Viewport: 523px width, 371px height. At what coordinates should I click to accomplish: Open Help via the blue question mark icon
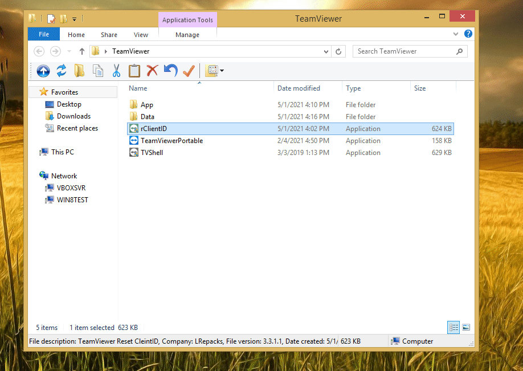click(x=468, y=34)
